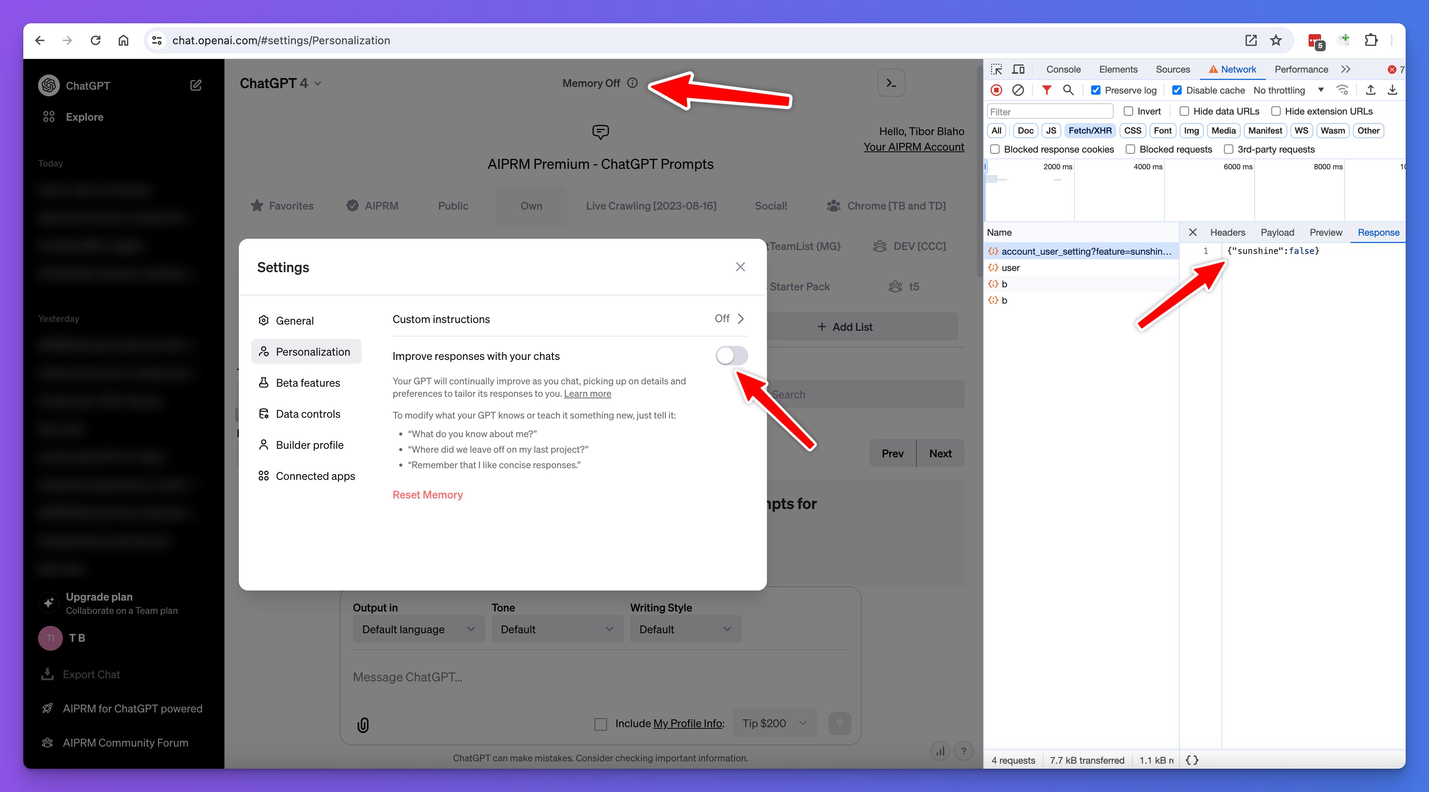Image resolution: width=1429 pixels, height=792 pixels.
Task: Check Blocked response cookies
Action: [994, 149]
